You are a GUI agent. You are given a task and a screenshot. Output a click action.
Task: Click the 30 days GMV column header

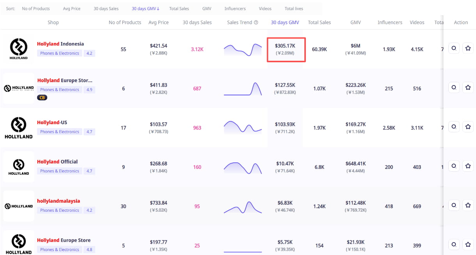285,23
